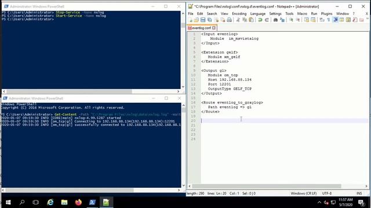
Task: Open the Edit menu
Action: click(200, 14)
